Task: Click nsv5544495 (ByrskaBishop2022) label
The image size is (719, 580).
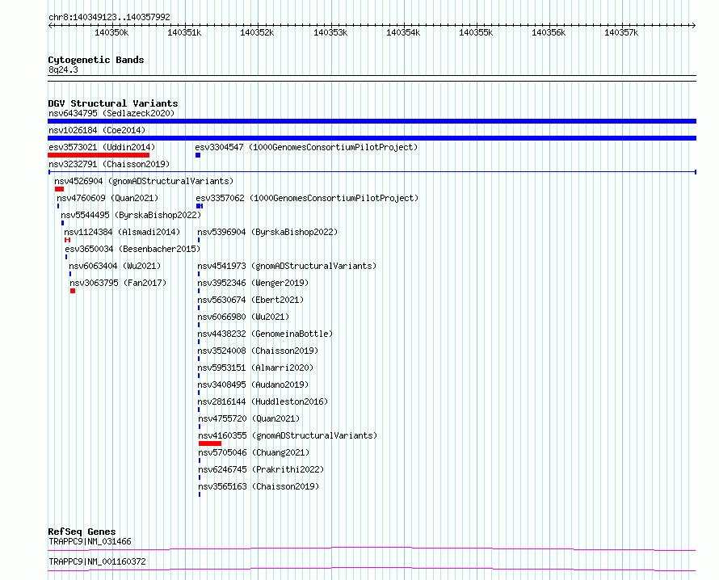Action: pos(131,215)
